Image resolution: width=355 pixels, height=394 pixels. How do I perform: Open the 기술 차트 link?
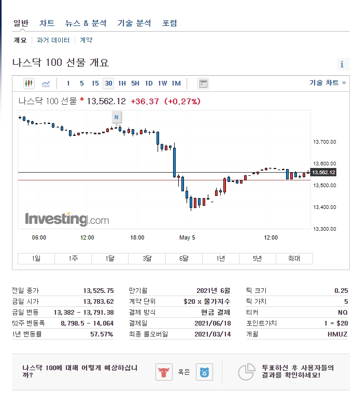pos(328,82)
